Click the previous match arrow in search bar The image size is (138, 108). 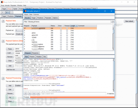30,94
